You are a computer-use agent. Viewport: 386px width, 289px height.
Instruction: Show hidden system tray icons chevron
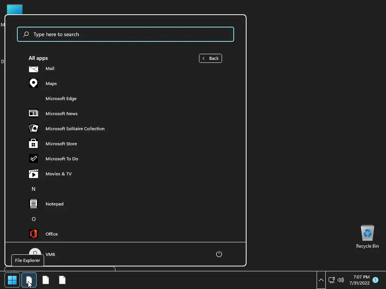pyautogui.click(x=321, y=280)
